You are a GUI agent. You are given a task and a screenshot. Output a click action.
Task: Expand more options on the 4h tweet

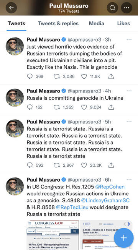click(129, 91)
